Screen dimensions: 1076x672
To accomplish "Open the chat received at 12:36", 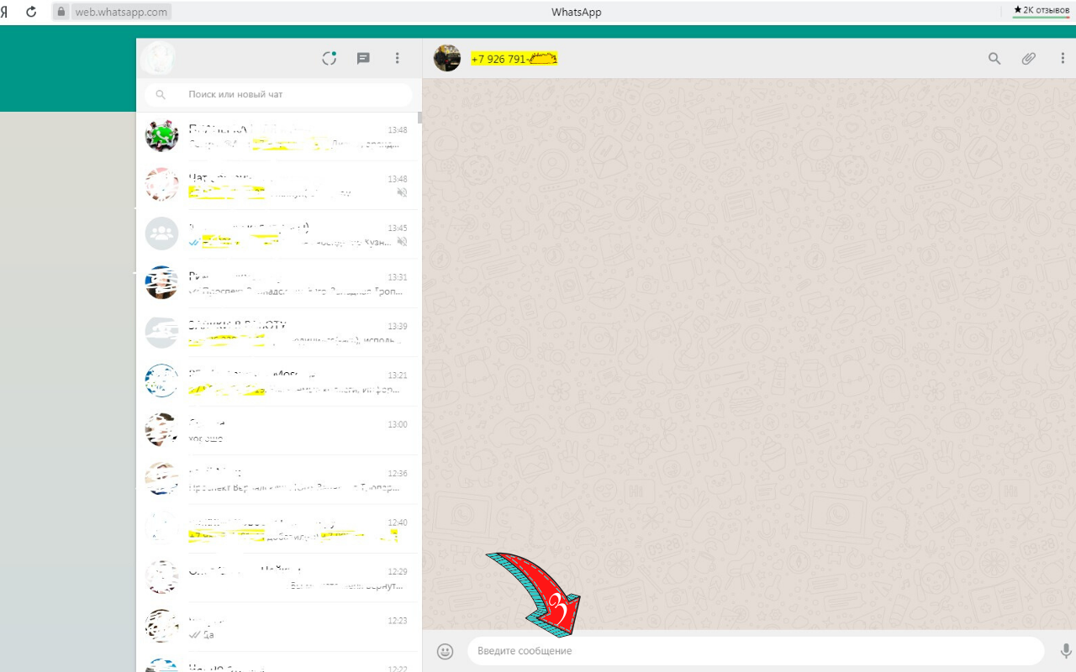I will pyautogui.click(x=278, y=479).
